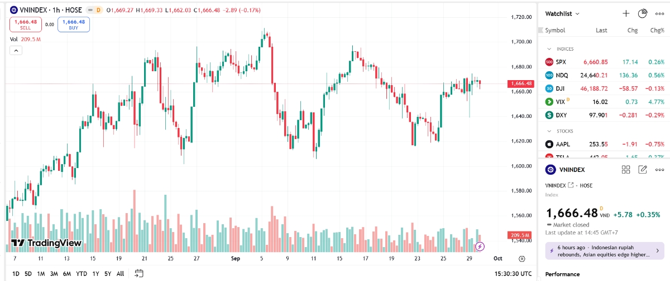The image size is (670, 281).
Task: Click the TradingView logo
Action: 47,243
